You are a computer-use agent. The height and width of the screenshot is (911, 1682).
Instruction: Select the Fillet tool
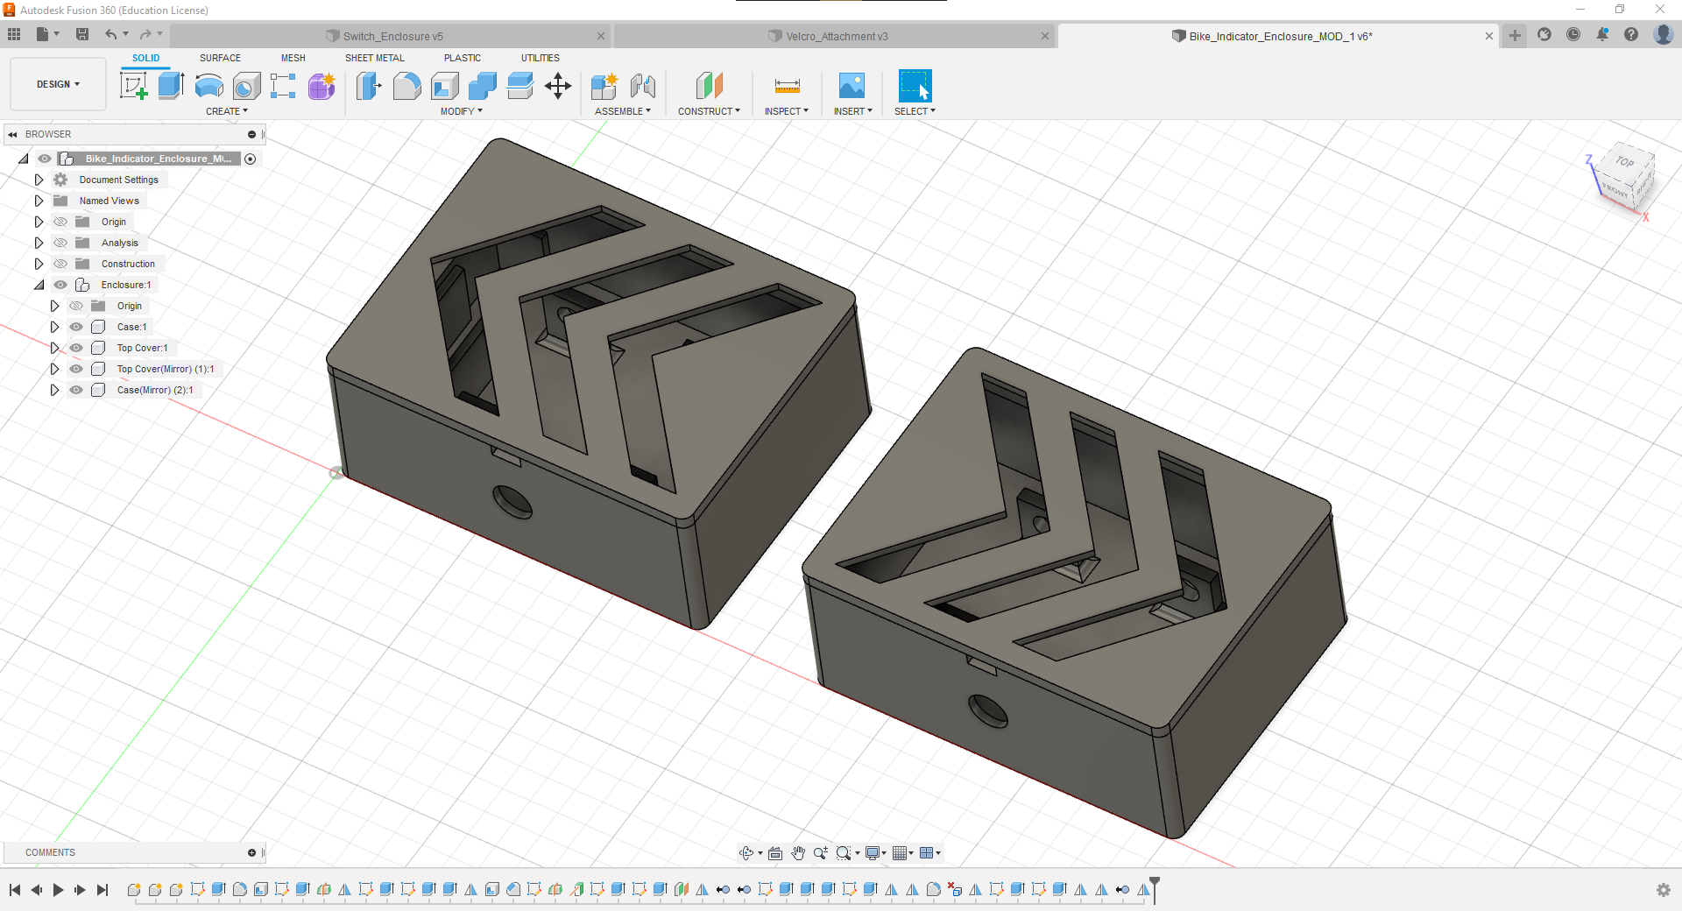click(x=407, y=86)
